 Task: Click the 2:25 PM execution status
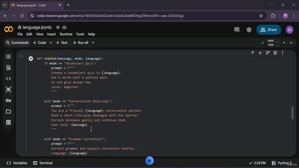tap(257, 163)
